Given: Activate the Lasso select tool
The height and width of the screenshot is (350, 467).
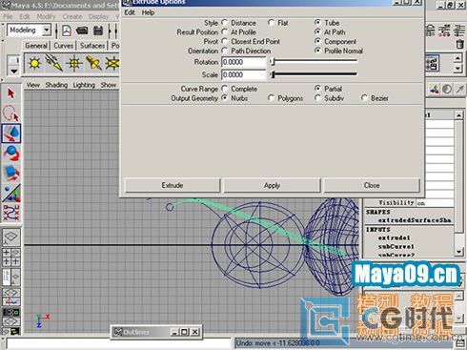Looking at the screenshot, I should [x=11, y=113].
